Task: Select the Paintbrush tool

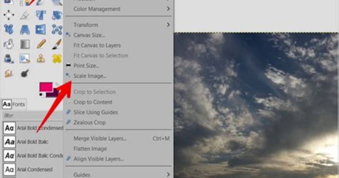Action: 57,44
